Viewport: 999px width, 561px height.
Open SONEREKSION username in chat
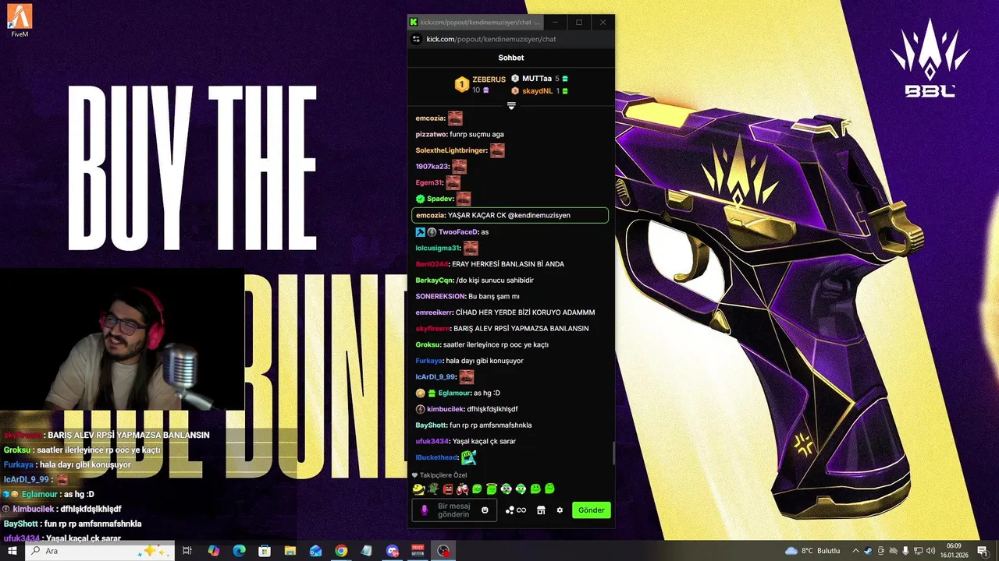tap(440, 296)
